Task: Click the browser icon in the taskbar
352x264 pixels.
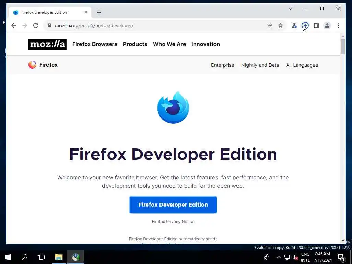Action: click(x=76, y=257)
